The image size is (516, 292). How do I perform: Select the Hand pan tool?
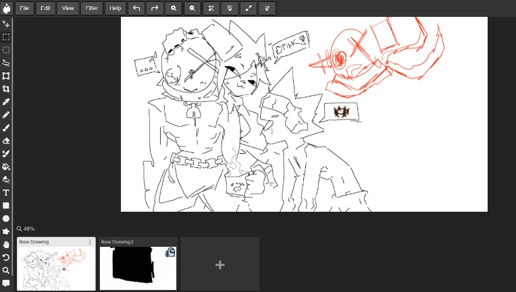[6, 244]
